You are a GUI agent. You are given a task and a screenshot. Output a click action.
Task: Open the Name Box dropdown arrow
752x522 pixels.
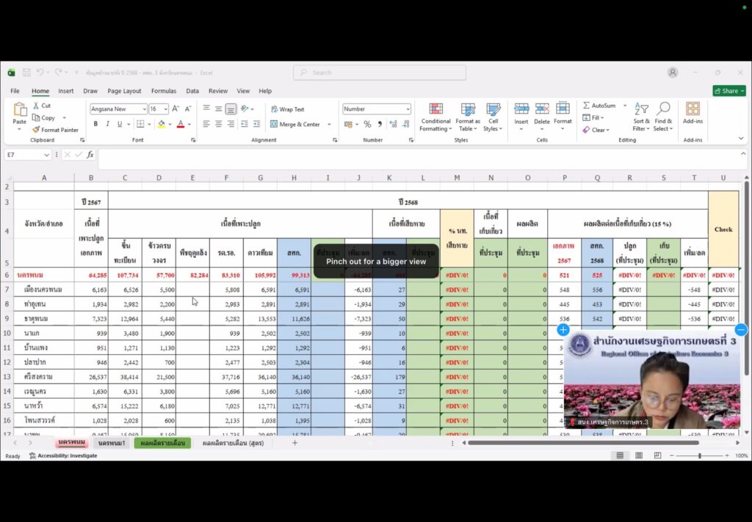(x=46, y=155)
